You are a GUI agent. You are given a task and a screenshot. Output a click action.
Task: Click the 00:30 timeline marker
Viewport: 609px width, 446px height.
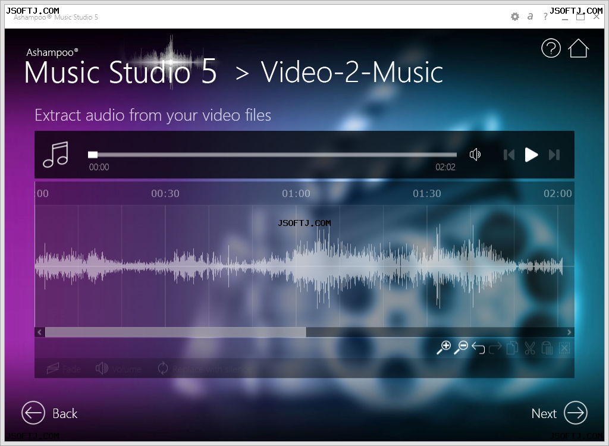click(x=165, y=193)
